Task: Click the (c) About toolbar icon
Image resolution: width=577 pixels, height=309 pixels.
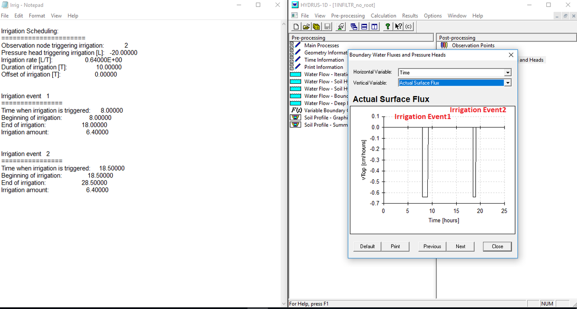Action: pyautogui.click(x=408, y=27)
